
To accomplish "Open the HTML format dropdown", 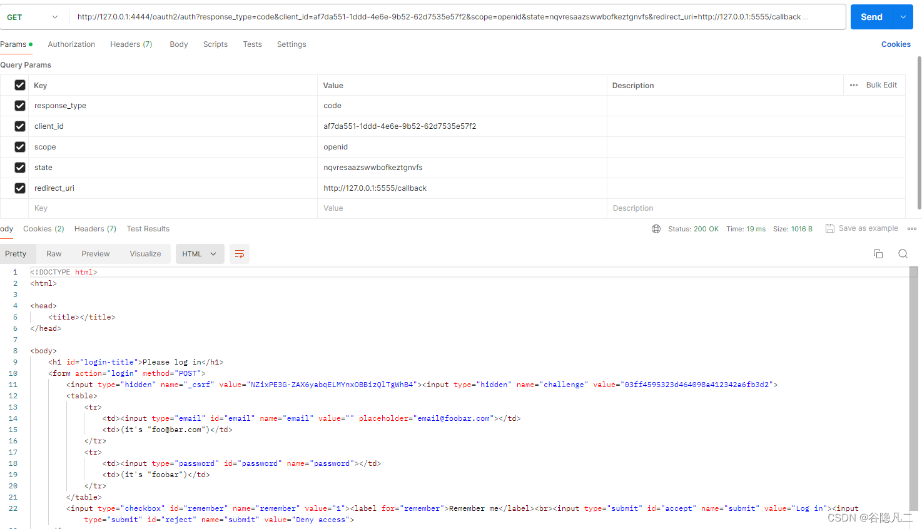I will coord(200,254).
